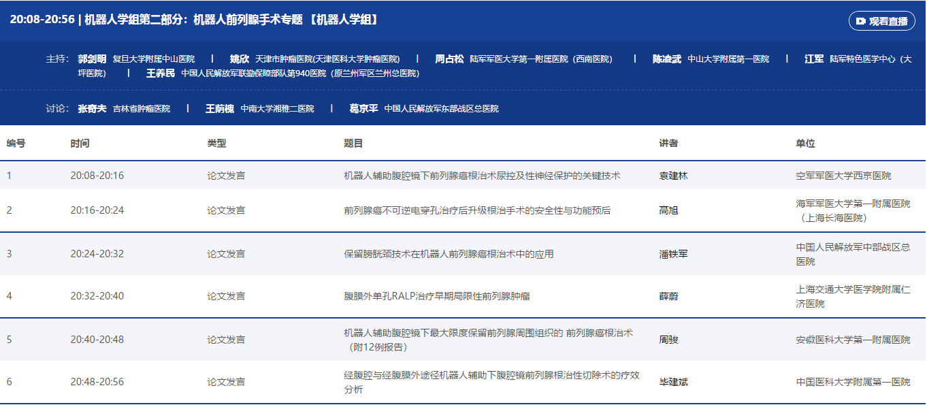This screenshot has width=927, height=405.
Task: Click the 腹膜外单孔RALP paper title
Action: click(437, 296)
